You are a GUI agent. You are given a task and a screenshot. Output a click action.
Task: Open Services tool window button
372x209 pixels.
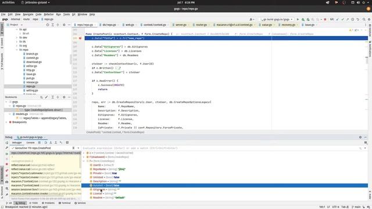pyautogui.click(x=80, y=203)
